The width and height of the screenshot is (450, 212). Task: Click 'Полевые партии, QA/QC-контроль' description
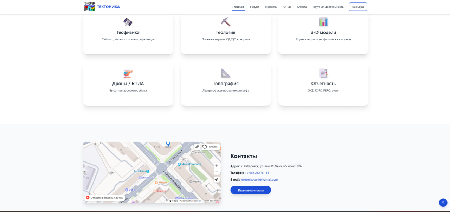pyautogui.click(x=226, y=39)
